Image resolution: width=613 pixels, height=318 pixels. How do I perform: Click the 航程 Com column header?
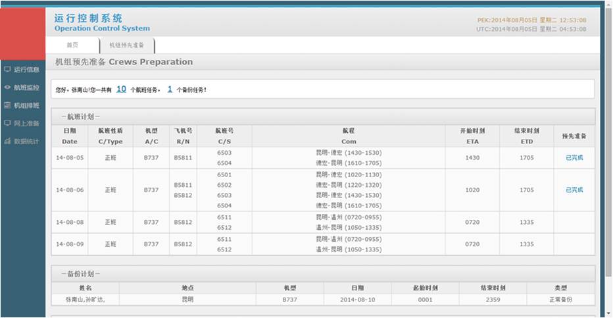tap(349, 136)
